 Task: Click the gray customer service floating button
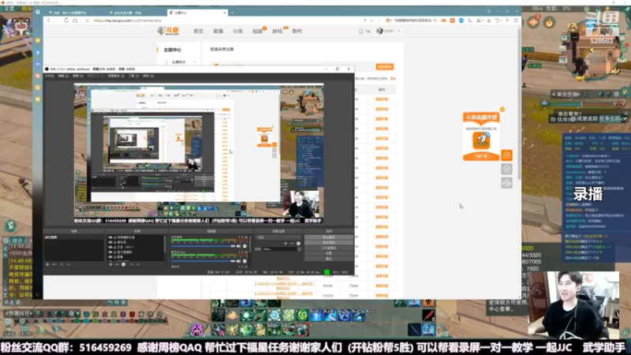pyautogui.click(x=506, y=183)
